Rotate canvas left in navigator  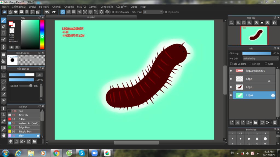point(256,23)
